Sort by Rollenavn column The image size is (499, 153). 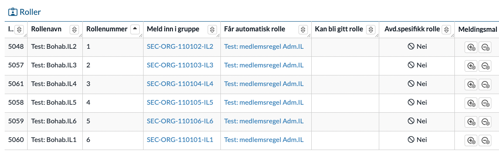[74, 30]
